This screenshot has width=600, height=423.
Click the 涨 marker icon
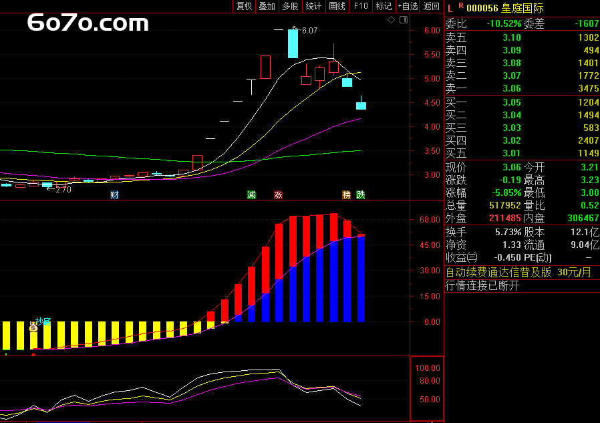tap(278, 195)
